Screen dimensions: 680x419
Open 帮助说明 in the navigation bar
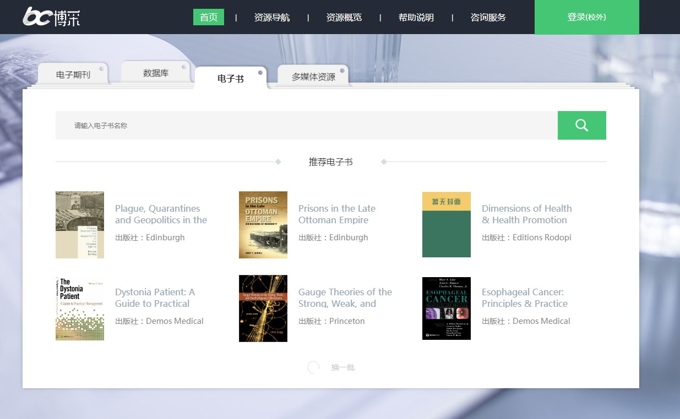(416, 18)
